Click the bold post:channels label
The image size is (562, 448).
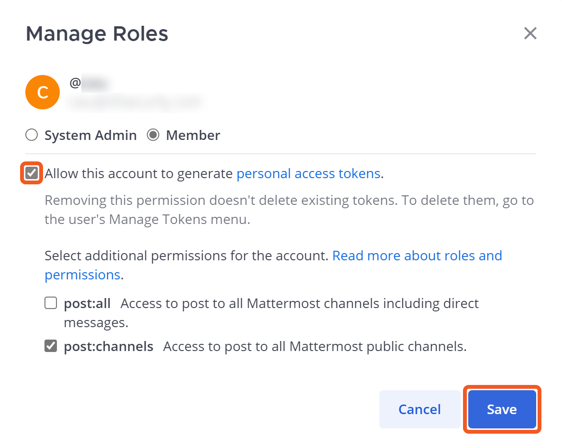(x=109, y=347)
